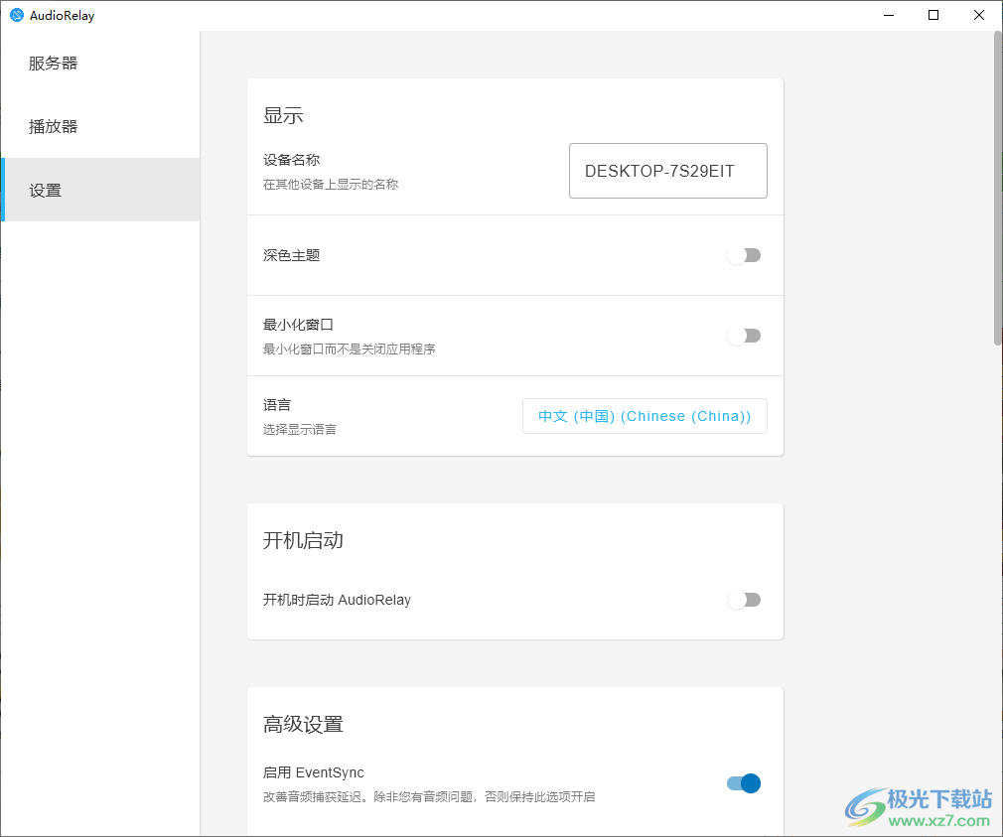Click the 高级设置 section heading
1003x837 pixels.
[303, 724]
